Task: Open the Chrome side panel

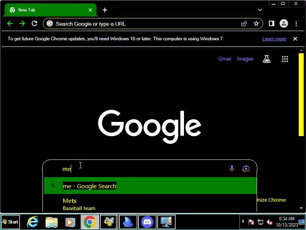Action: coord(272,24)
